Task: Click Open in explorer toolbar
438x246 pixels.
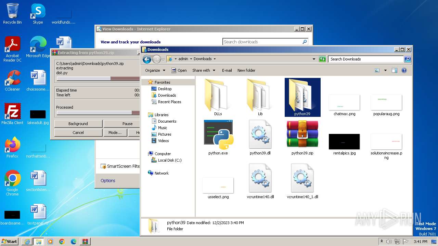Action: (x=179, y=70)
